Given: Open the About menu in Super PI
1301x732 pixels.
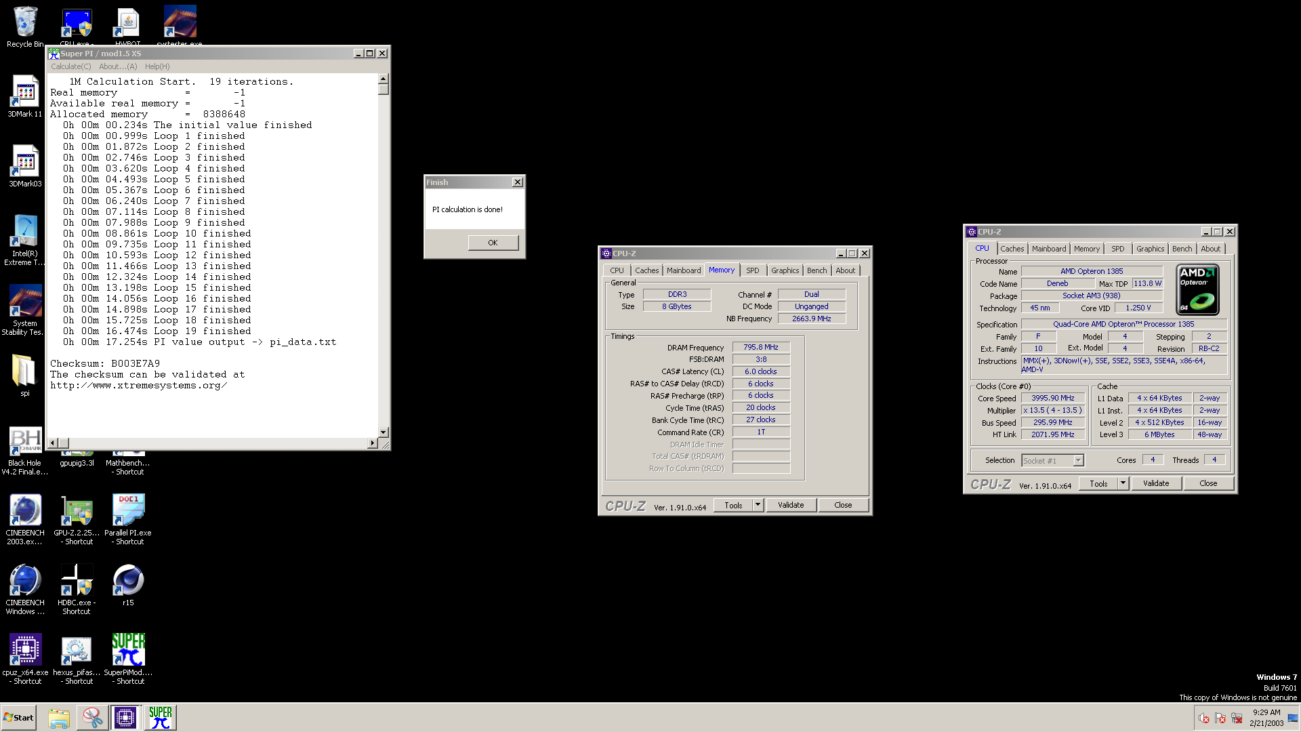Looking at the screenshot, I should coord(118,66).
